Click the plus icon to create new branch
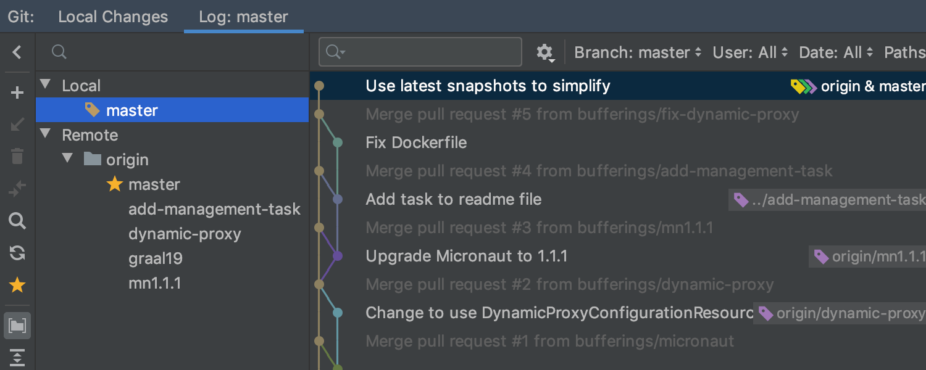Screen dimensions: 926x370 (x=17, y=93)
